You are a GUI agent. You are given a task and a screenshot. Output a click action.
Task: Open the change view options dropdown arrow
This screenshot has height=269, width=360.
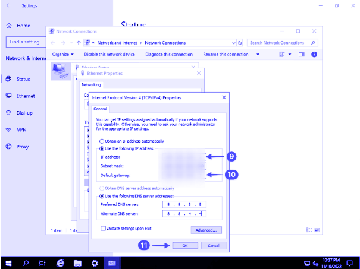[x=290, y=54]
